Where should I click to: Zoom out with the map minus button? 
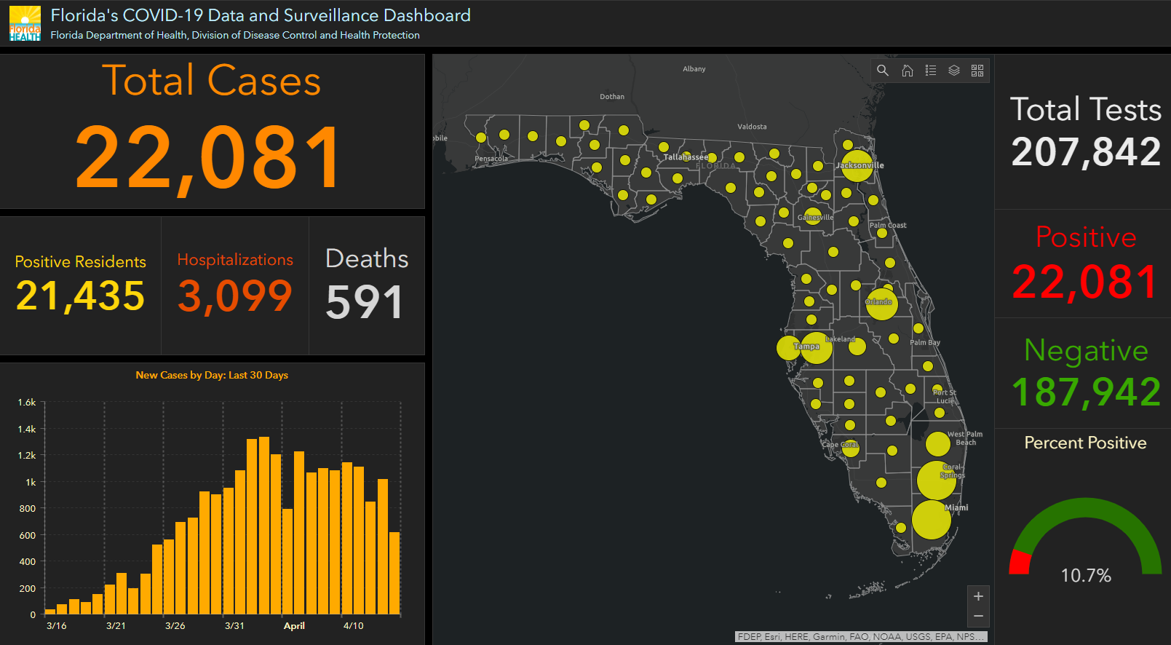(x=978, y=616)
